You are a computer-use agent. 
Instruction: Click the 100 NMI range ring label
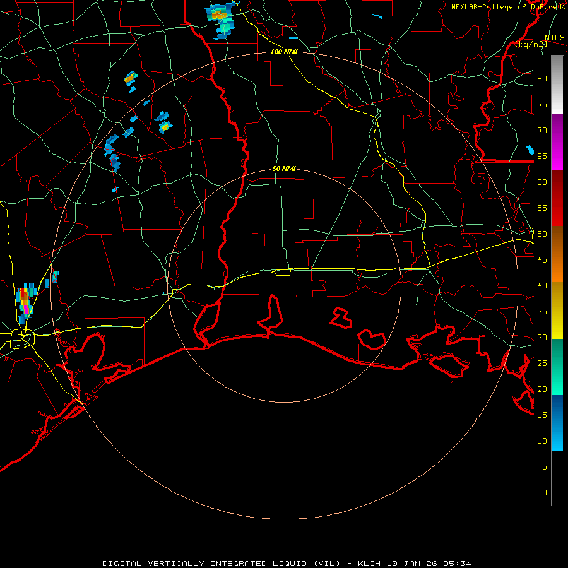click(x=284, y=52)
